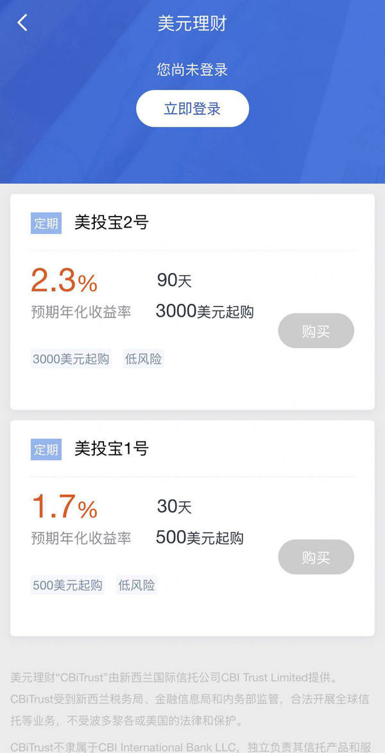Select the 低风险 tag on 美投宝1号 card

tap(136, 585)
